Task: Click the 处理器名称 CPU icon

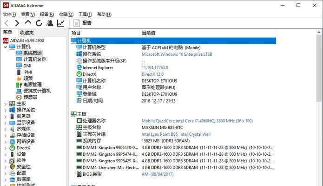Action: click(79, 120)
